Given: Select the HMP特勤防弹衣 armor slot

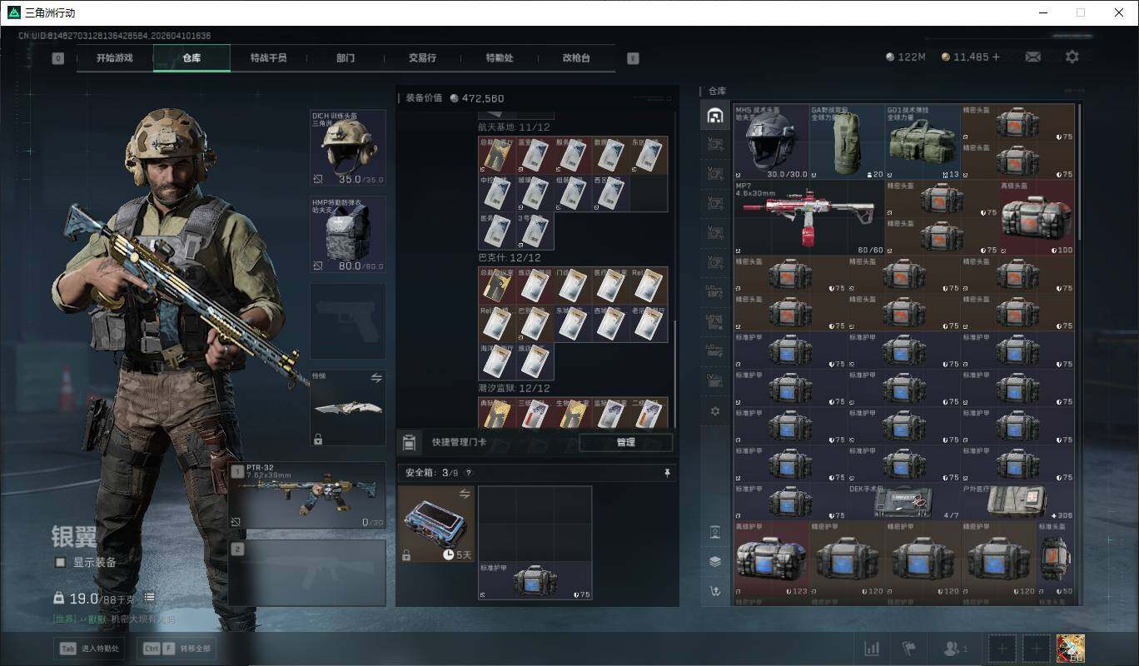Looking at the screenshot, I should pos(348,234).
